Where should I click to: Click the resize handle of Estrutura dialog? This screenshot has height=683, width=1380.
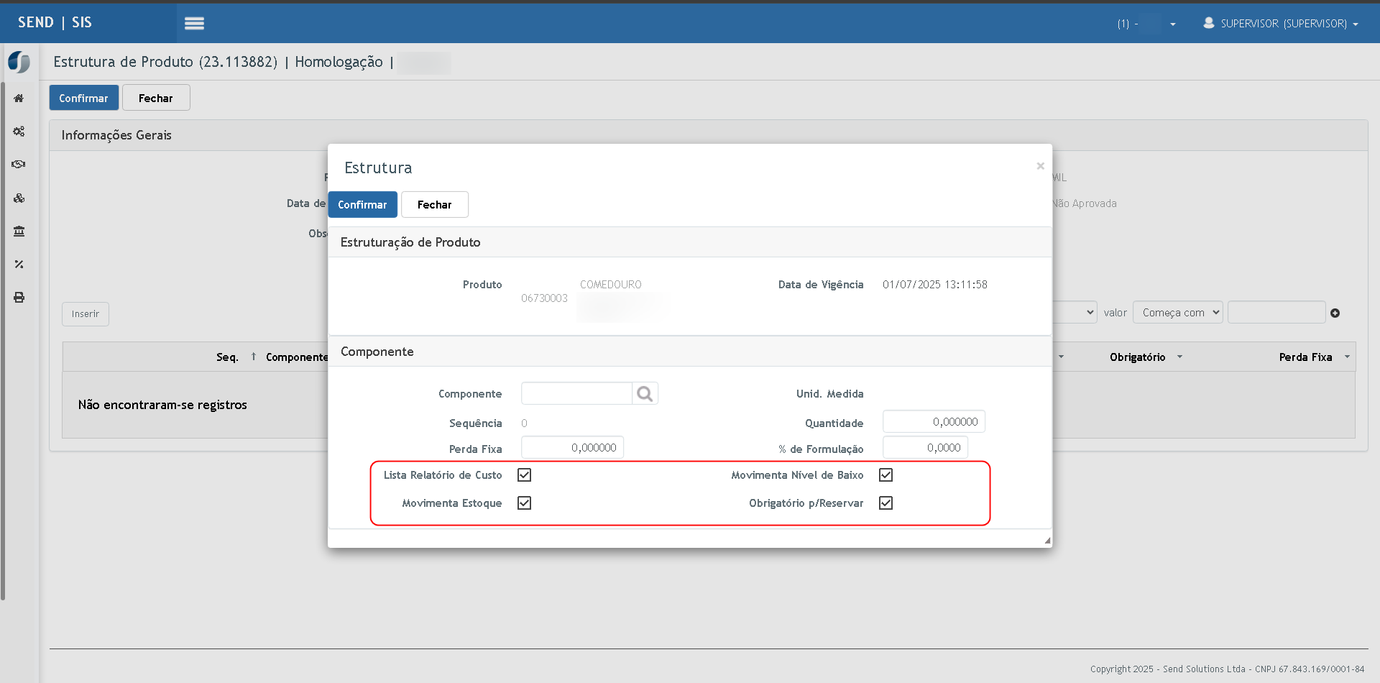point(1047,541)
